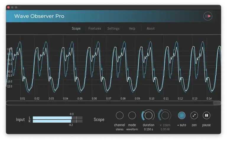Switch to the Scope tab
Image resolution: width=227 pixels, height=141 pixels.
[76, 28]
